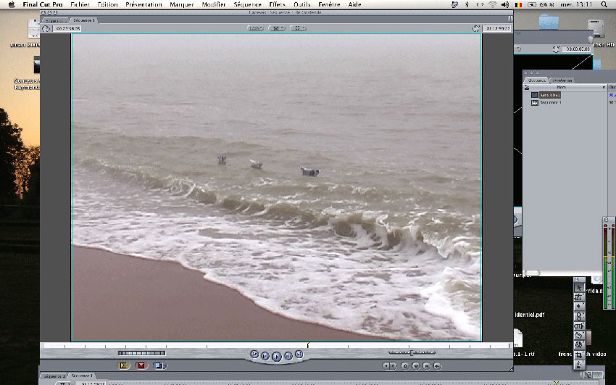The height and width of the screenshot is (385, 616).
Task: Click the shuttle control slider in the Canvas
Action: pos(412,353)
